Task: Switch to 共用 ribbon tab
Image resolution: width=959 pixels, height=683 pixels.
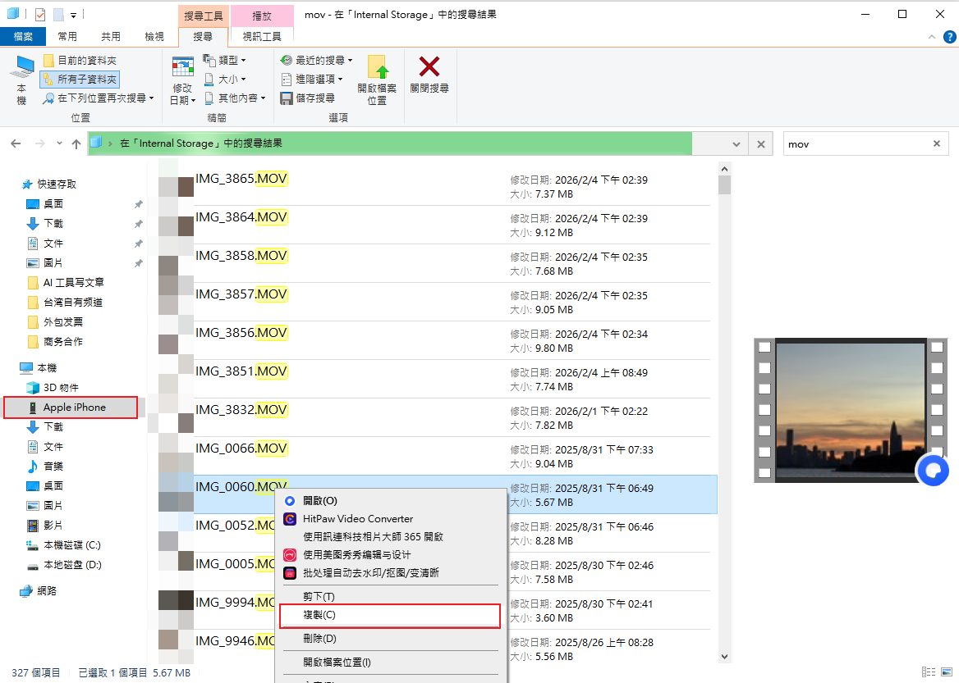Action: [x=111, y=37]
